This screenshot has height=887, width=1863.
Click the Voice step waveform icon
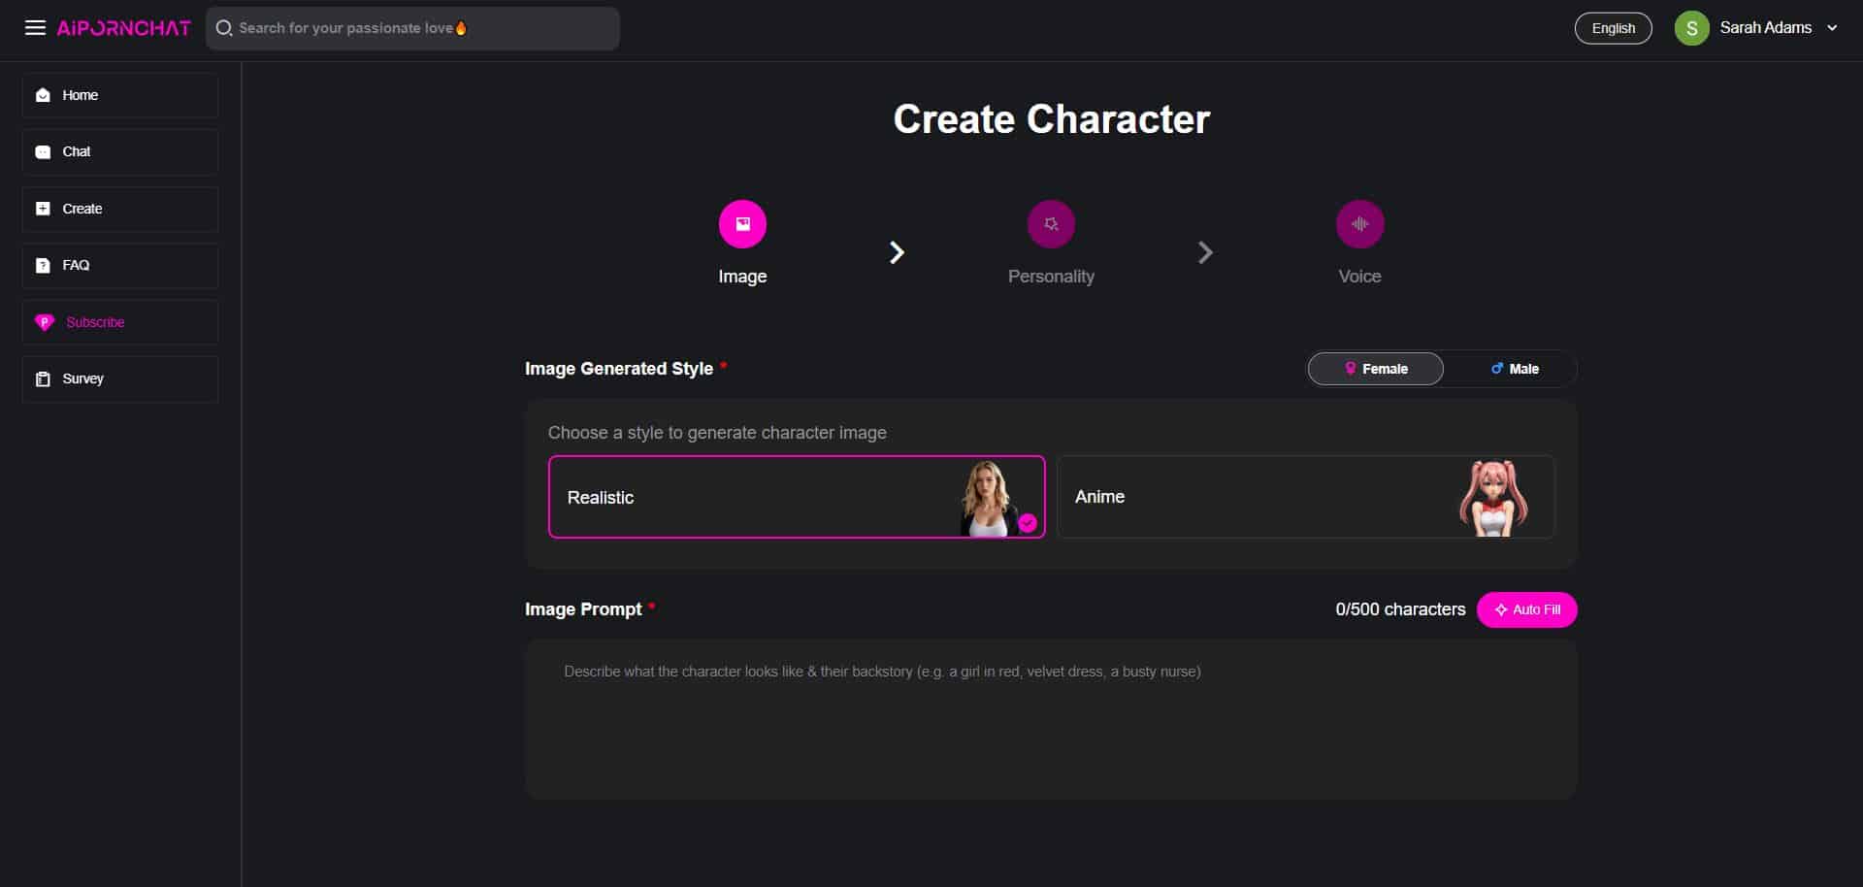coord(1359,224)
